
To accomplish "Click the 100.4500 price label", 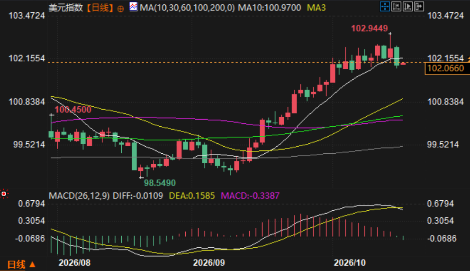I will pyautogui.click(x=73, y=110).
